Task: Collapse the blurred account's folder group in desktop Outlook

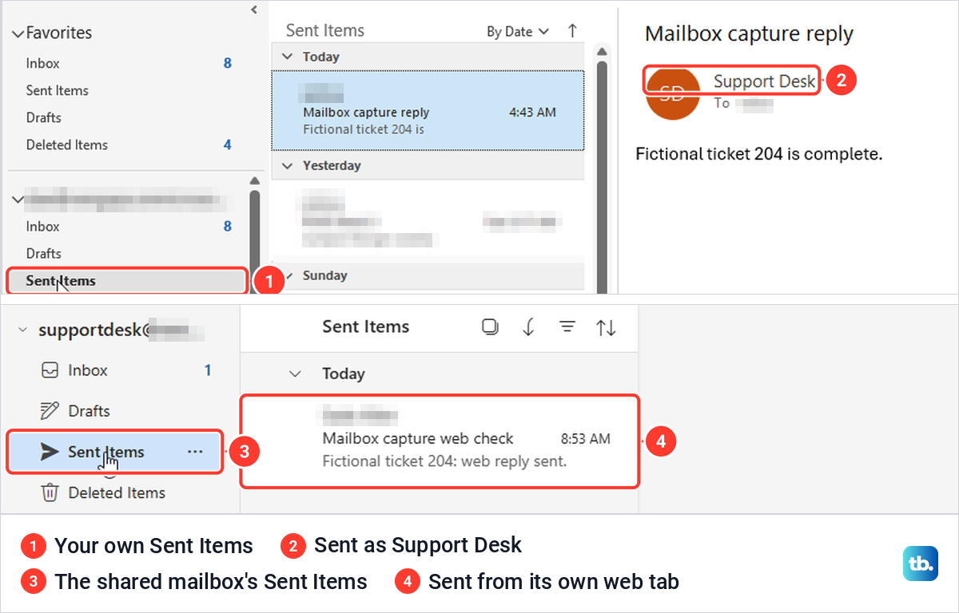Action: [x=18, y=198]
